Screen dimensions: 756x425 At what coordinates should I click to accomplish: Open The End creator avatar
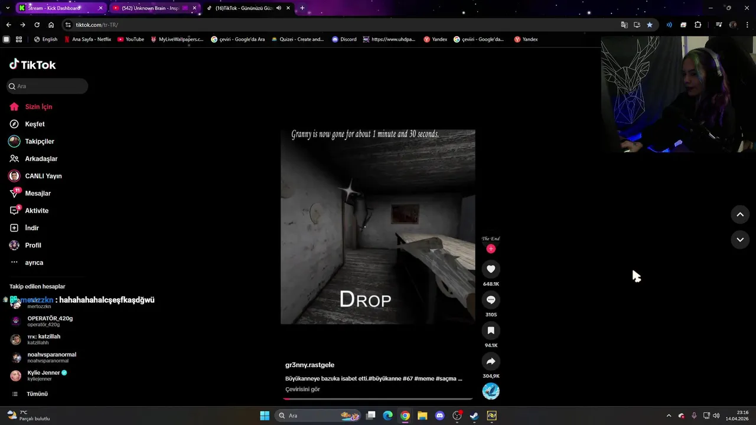(x=491, y=238)
